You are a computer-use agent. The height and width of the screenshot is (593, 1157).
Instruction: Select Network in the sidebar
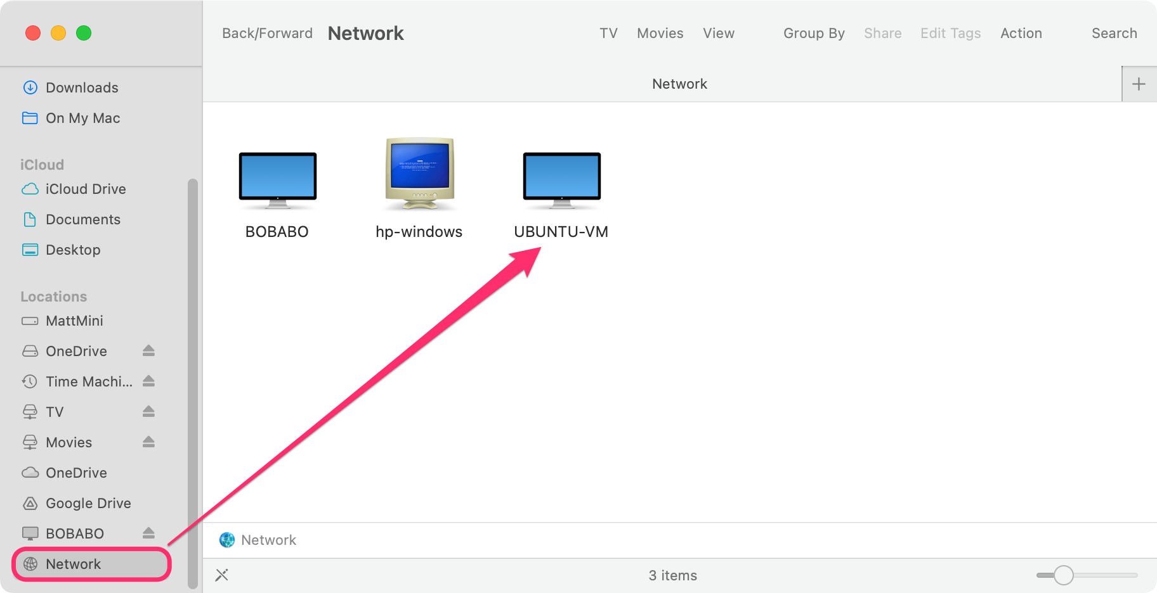[x=74, y=564]
